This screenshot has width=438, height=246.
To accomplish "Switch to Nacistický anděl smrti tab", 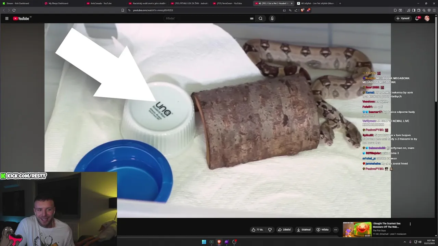I will (x=147, y=3).
